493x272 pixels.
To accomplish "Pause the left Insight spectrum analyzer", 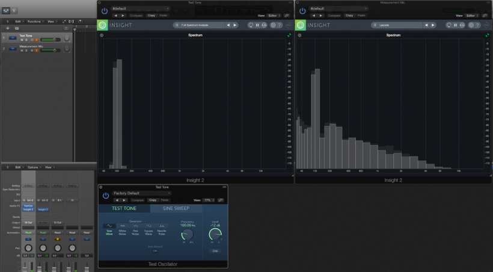I will (x=257, y=25).
